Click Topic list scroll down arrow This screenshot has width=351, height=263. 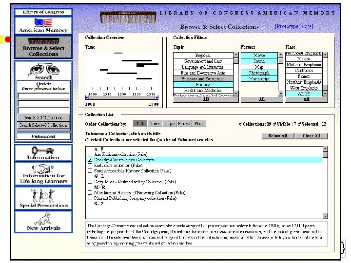click(x=236, y=93)
